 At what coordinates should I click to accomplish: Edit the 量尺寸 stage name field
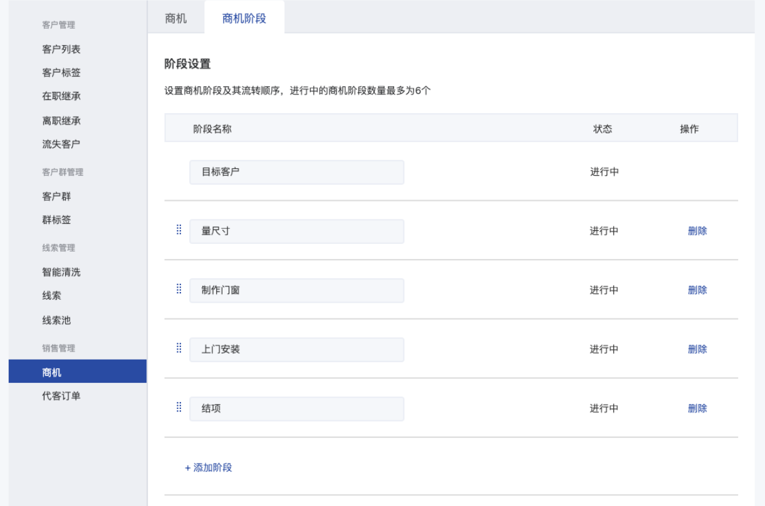pos(297,231)
